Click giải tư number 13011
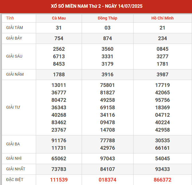This screenshot has width=192, height=185. (59, 85)
